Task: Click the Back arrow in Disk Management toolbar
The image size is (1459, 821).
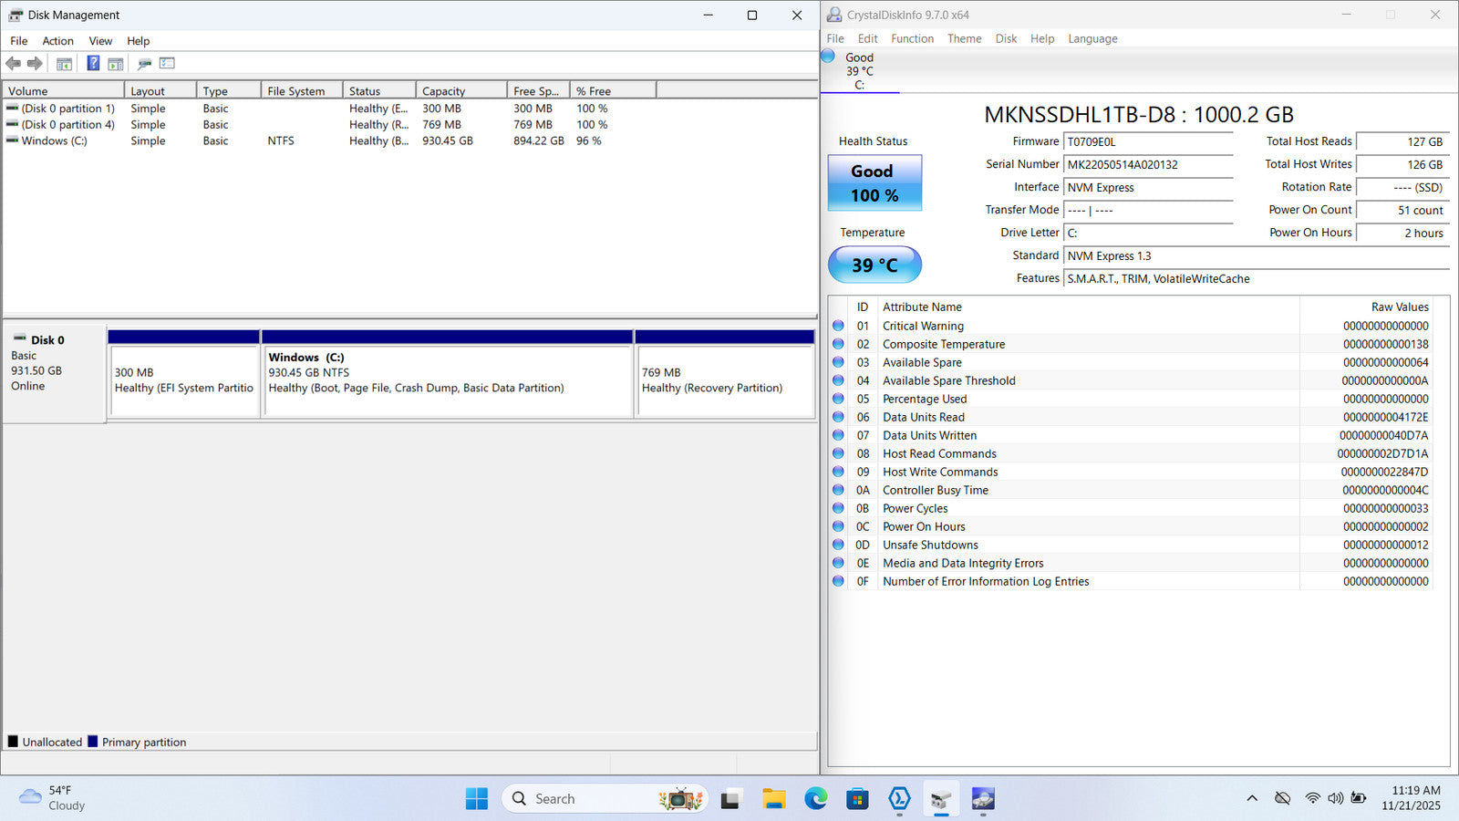Action: coord(14,64)
